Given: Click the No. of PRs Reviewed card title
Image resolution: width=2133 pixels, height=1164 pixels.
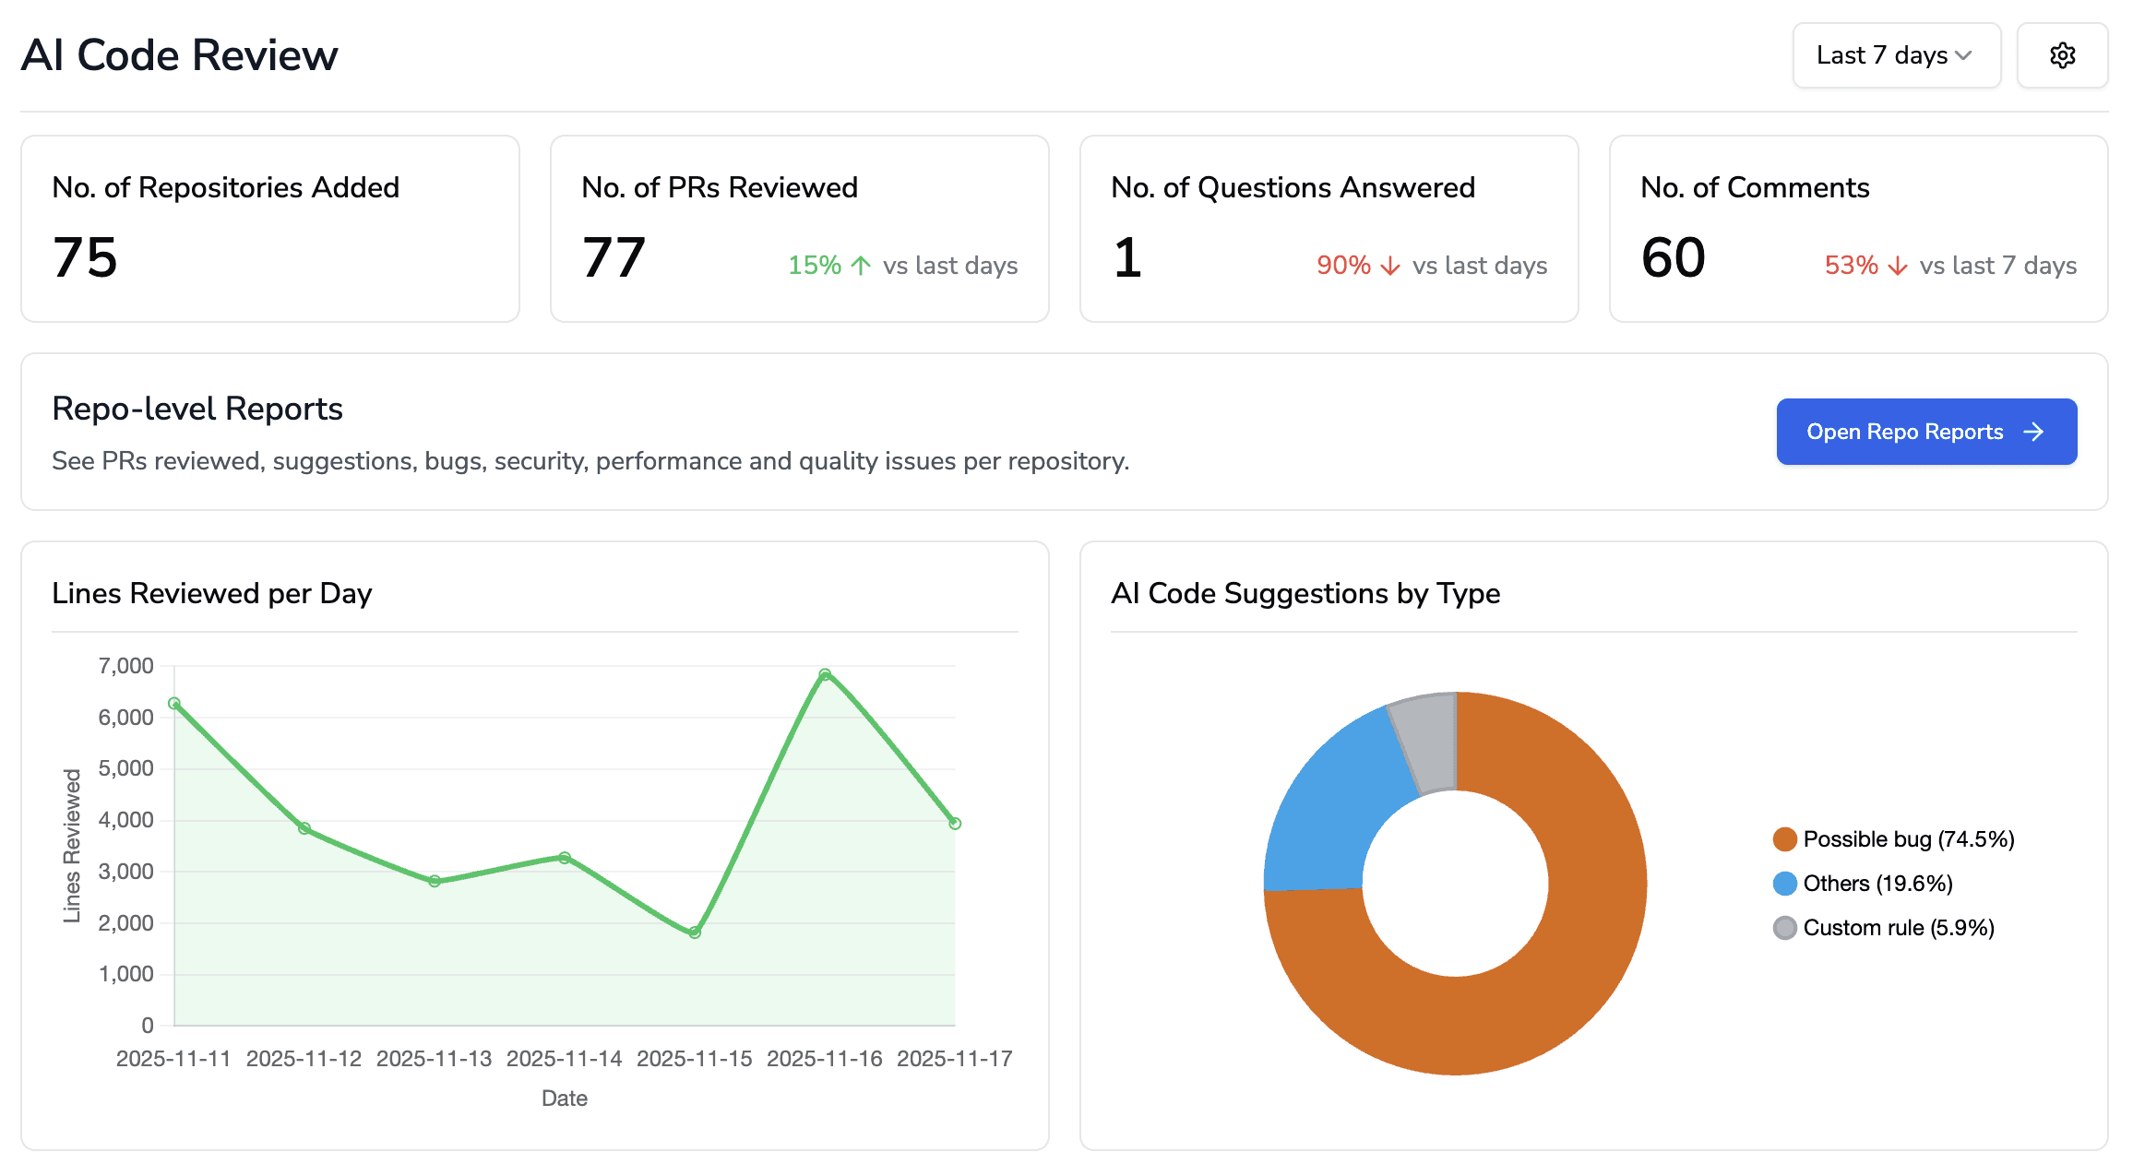Looking at the screenshot, I should [x=720, y=187].
